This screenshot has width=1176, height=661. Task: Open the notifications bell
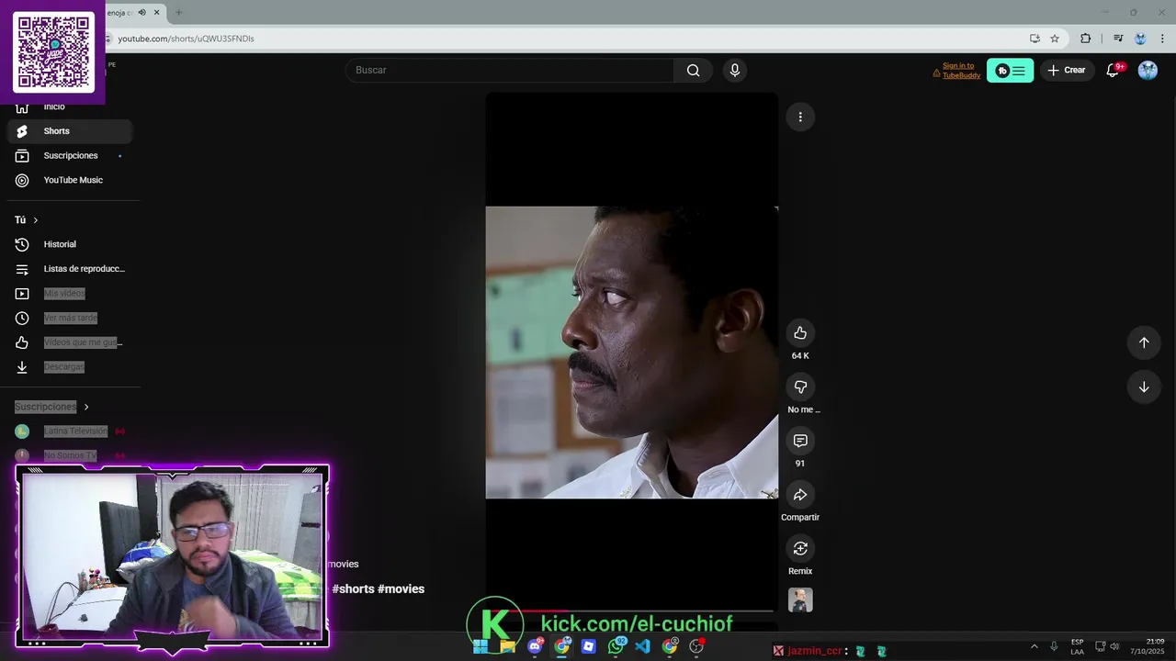1113,71
